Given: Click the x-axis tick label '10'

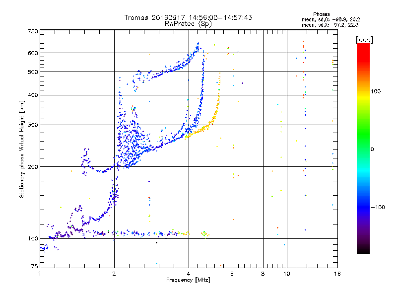Looking at the screenshot, I should 287,274.
